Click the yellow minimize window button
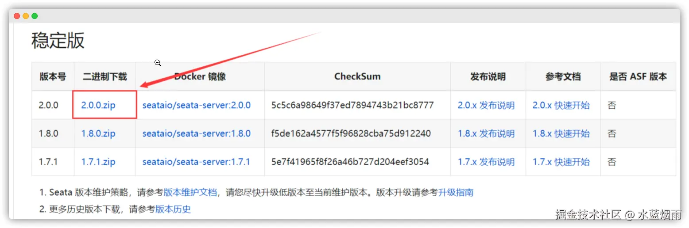The image size is (689, 228). pyautogui.click(x=26, y=16)
